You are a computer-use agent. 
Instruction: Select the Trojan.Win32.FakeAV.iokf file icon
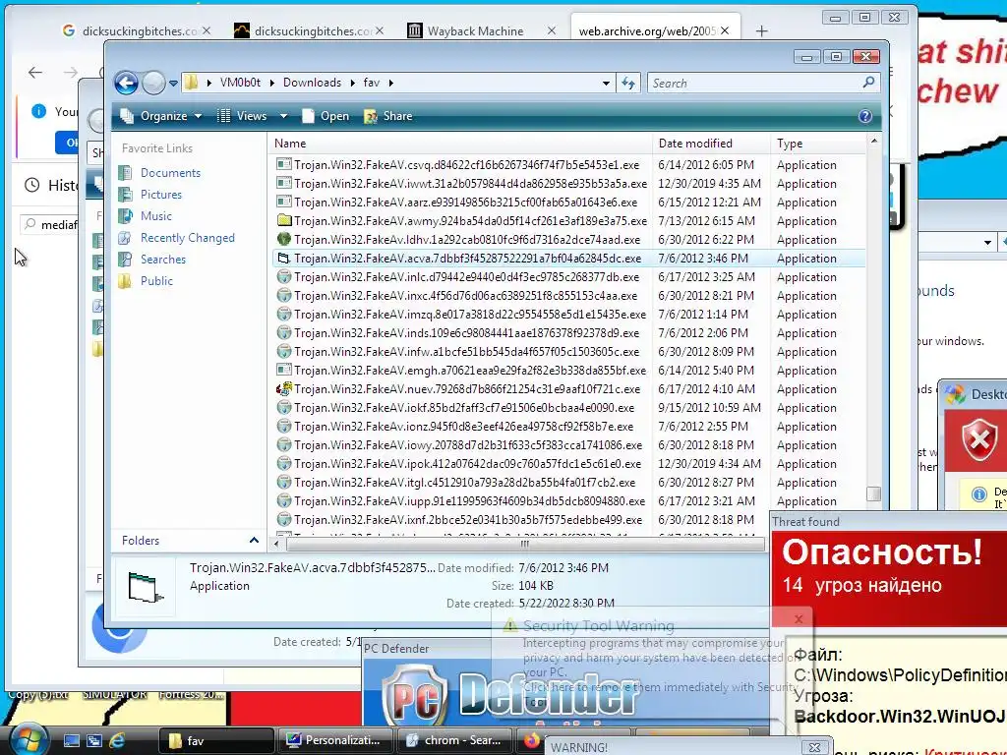click(x=284, y=407)
